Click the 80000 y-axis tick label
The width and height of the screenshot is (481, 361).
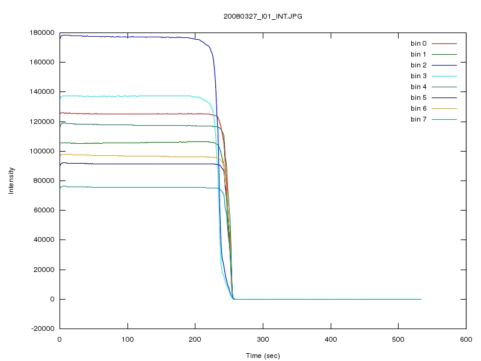44,180
